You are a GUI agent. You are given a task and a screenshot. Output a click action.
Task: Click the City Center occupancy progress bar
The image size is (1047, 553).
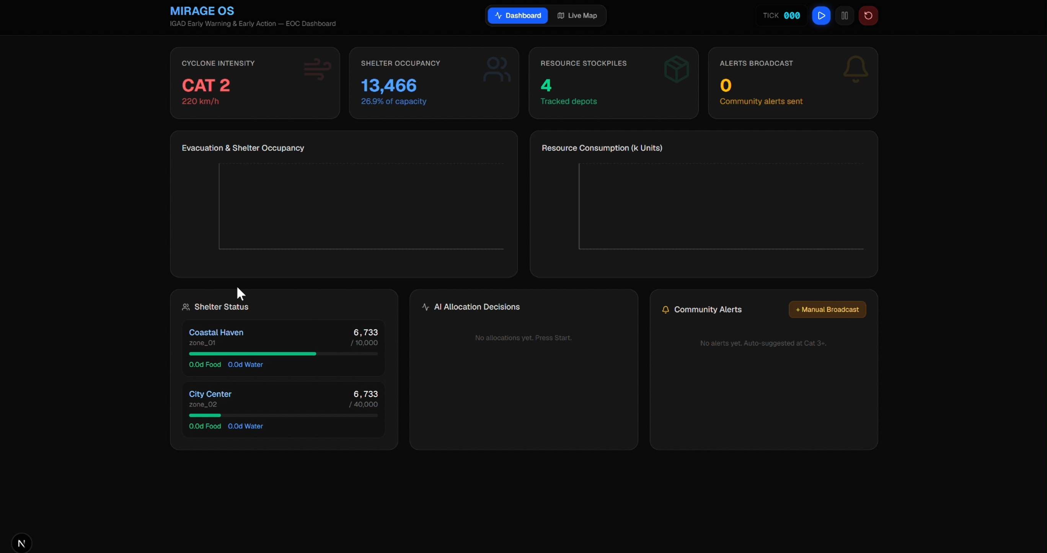point(283,415)
